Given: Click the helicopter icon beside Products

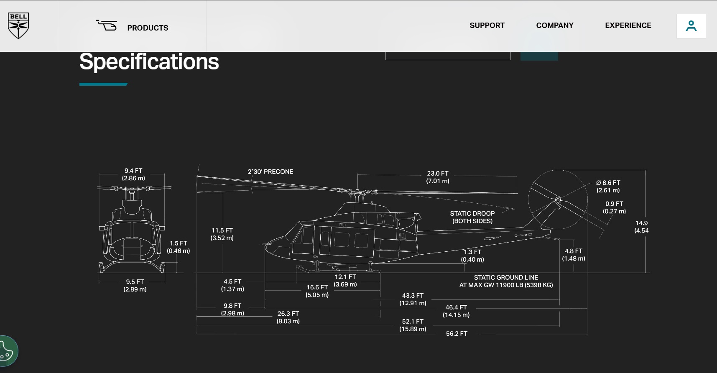Looking at the screenshot, I should [x=107, y=26].
